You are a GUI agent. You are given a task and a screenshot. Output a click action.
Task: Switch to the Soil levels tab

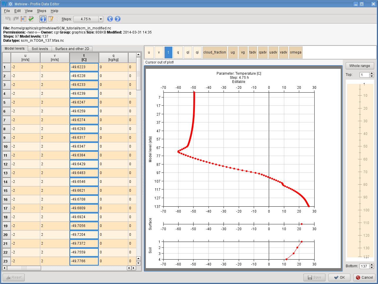click(x=40, y=49)
